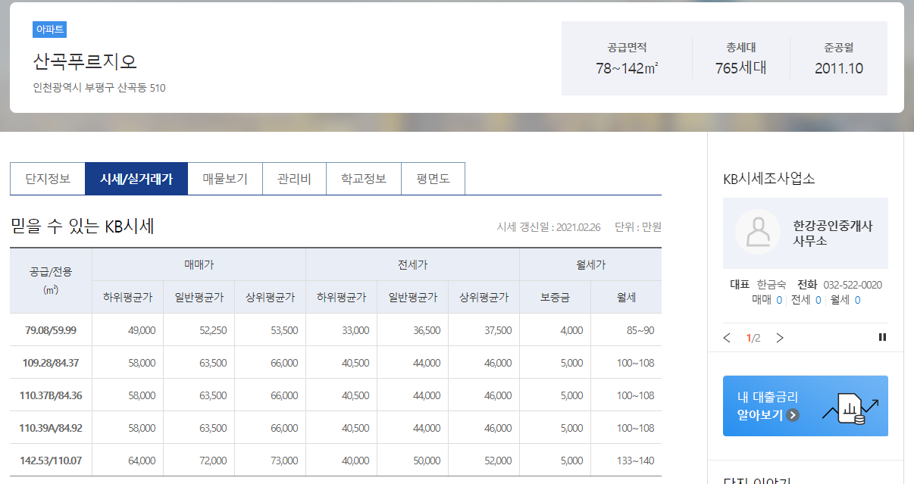Click the 전세 listing count 0
Viewport: 914px width, 484px height.
tap(819, 300)
